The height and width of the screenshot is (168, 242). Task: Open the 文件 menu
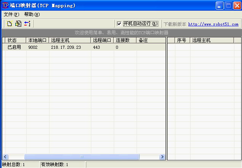[x=11, y=14]
